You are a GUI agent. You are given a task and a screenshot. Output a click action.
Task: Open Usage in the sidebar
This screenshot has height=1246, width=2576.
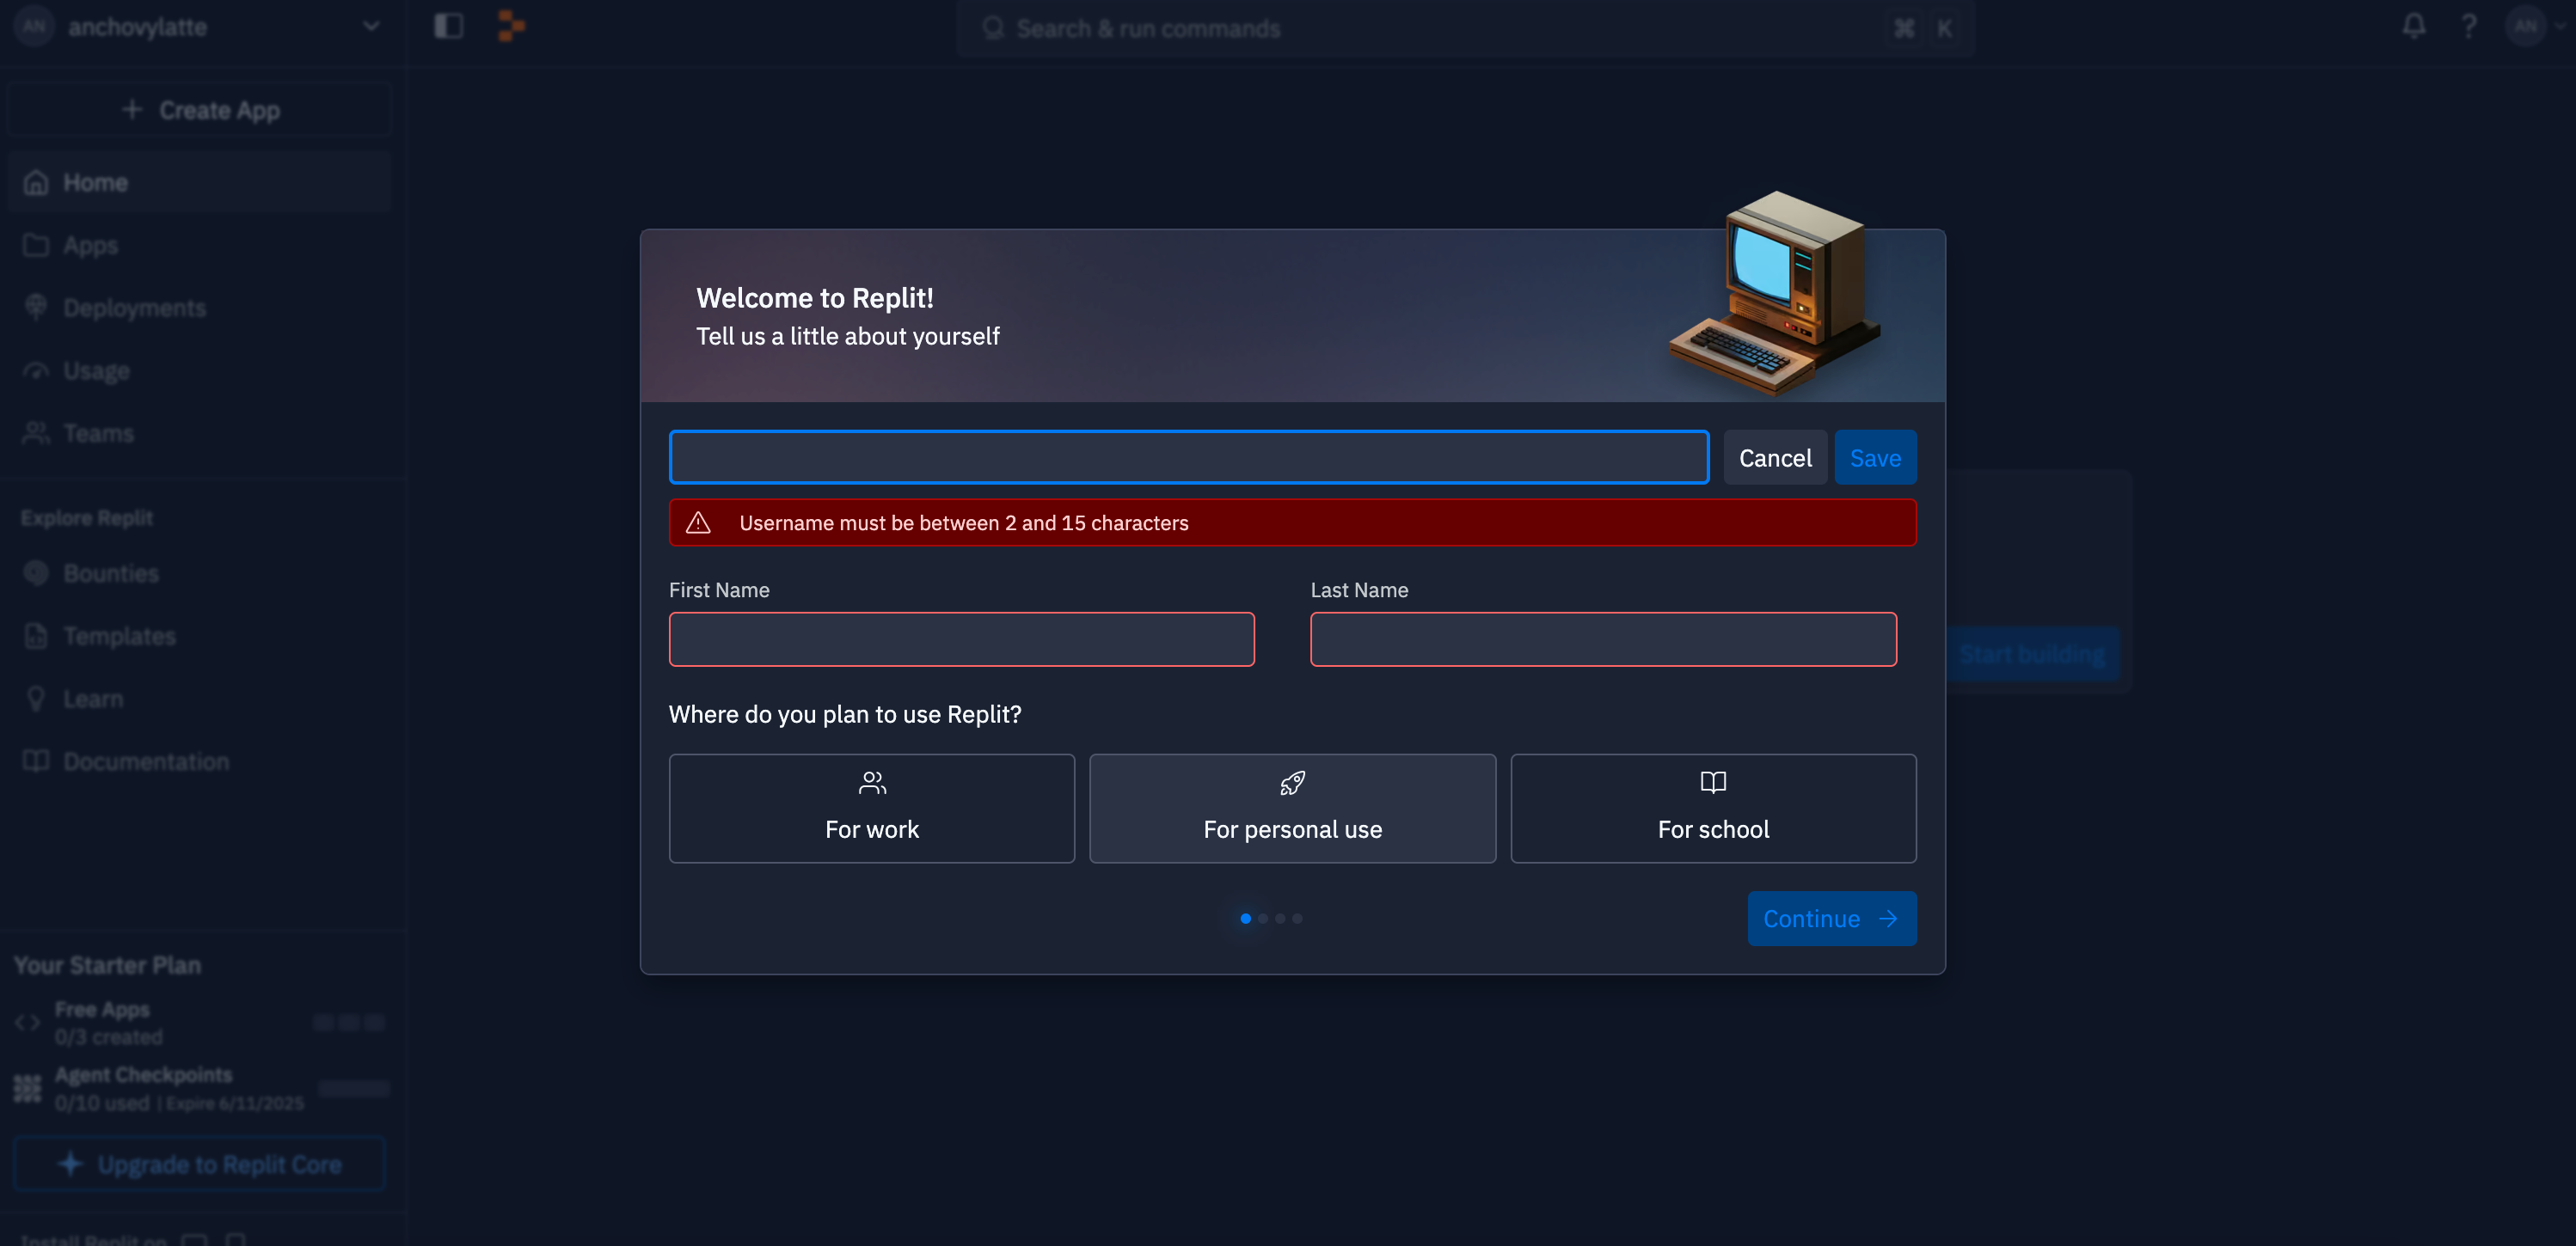(199, 370)
